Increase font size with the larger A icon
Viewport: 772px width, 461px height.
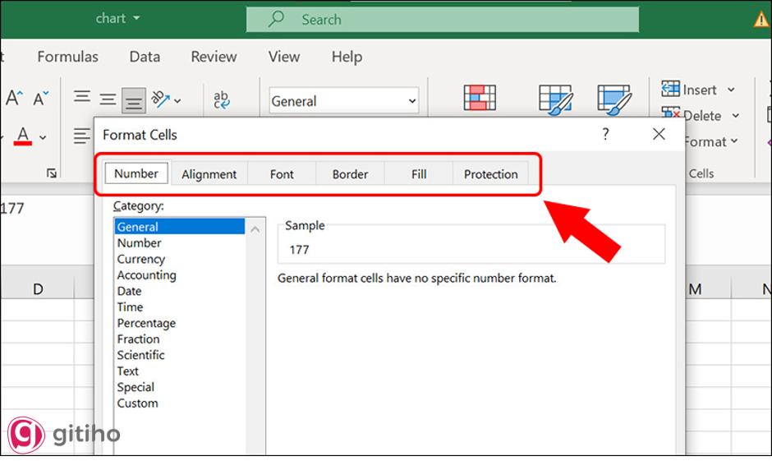click(x=14, y=97)
